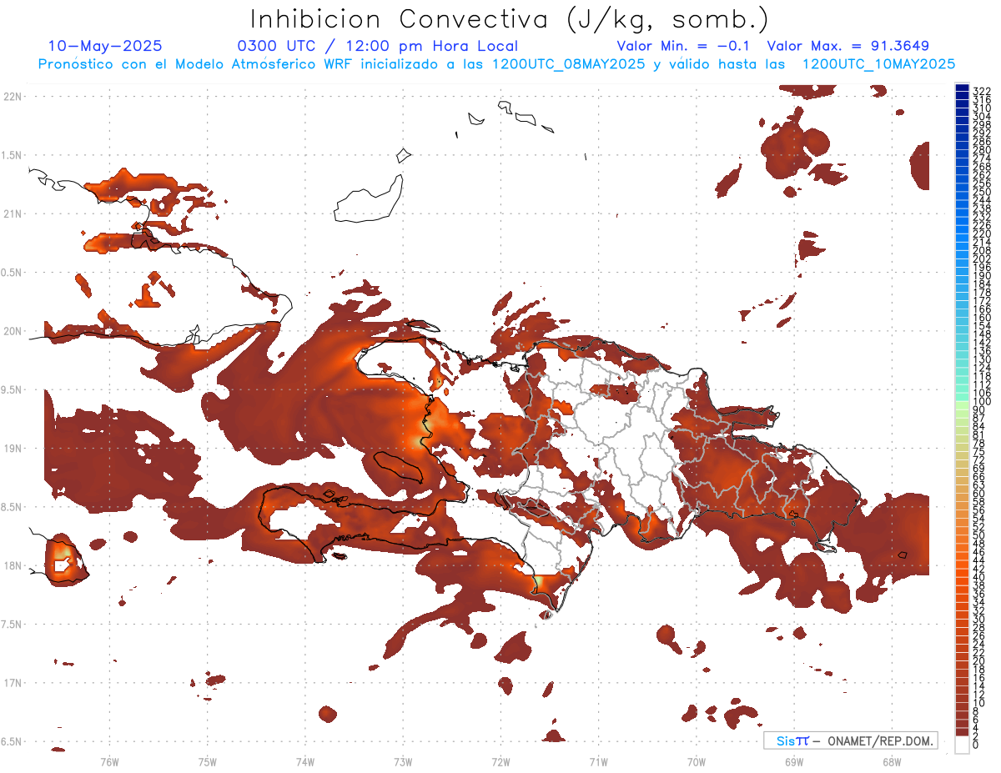This screenshot has width=1001, height=773.
Task: Click the '22N' latitude axis label
Action: 13,96
